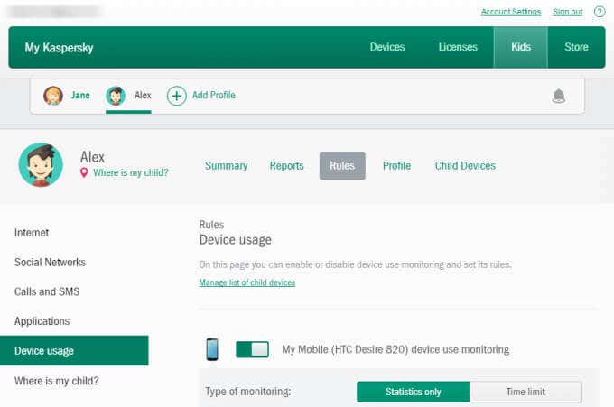Viewport: 614px width, 407px height.
Task: Click Alex's large profile picture
Action: click(41, 164)
